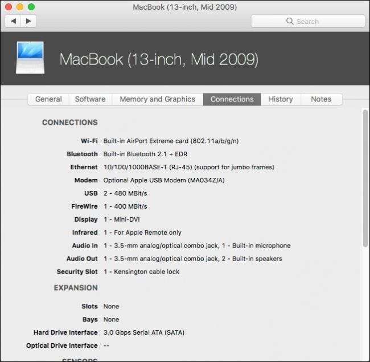Select 'Built-in Bluetooth 2.1 + EDR' value
Viewport: 370px width, 362px height.
tap(145, 154)
